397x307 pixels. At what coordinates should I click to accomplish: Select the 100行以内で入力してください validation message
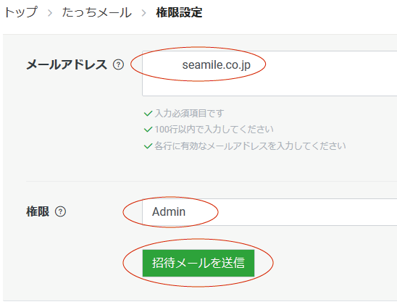coord(214,130)
